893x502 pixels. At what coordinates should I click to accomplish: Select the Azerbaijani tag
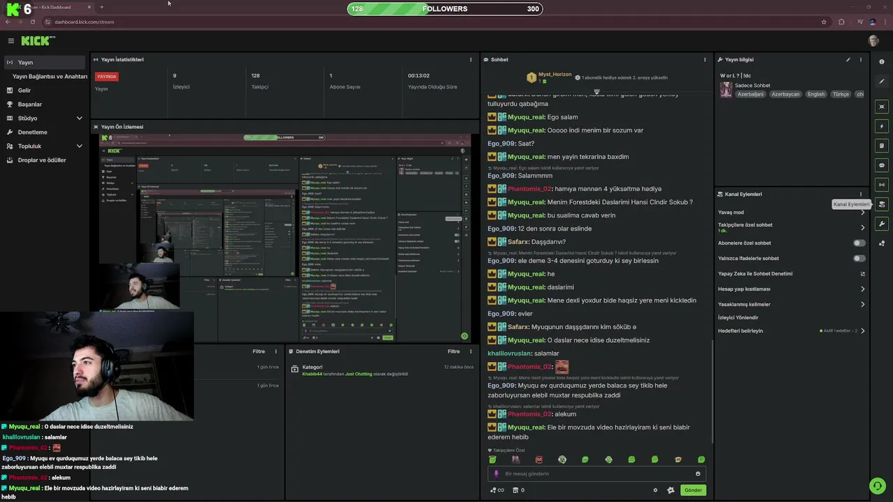pyautogui.click(x=751, y=94)
